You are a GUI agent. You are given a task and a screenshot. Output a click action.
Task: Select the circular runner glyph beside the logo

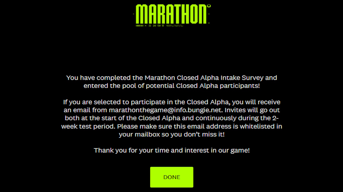(x=209, y=6)
